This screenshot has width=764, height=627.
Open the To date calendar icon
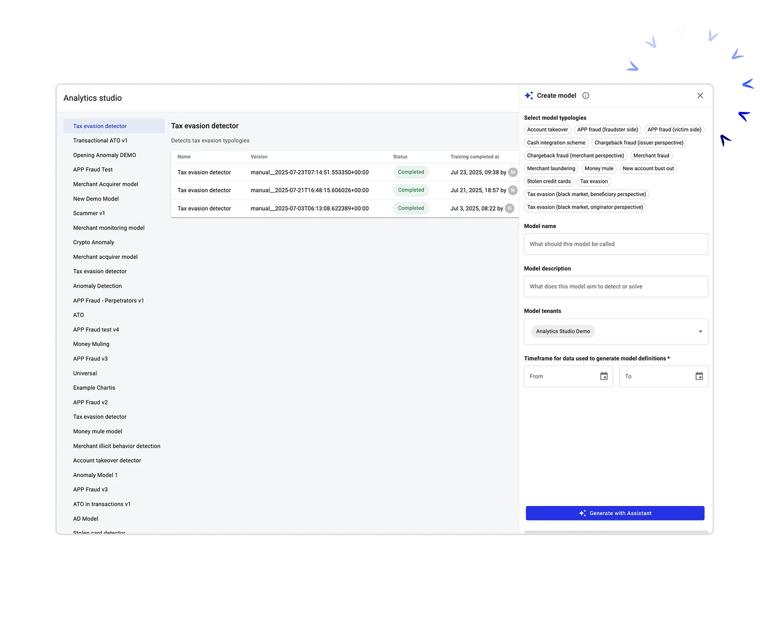coord(698,376)
